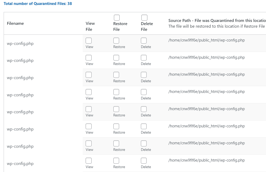Tick the View checkbox in the first row
Viewport: 266px width, 172px height.
coord(89,41)
